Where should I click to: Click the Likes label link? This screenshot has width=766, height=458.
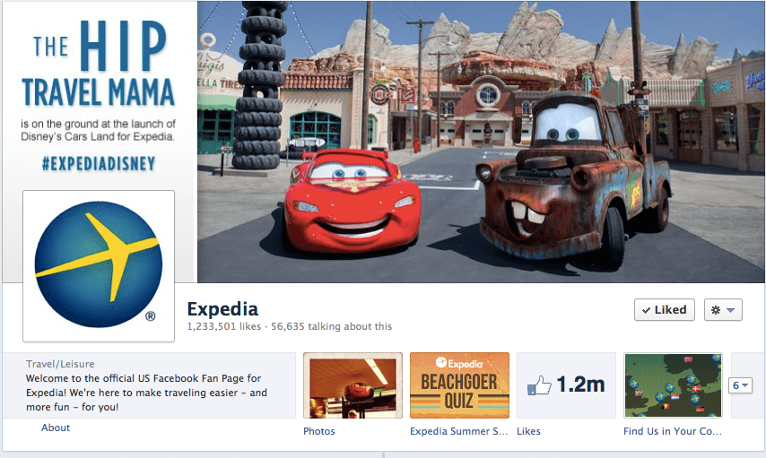528,431
